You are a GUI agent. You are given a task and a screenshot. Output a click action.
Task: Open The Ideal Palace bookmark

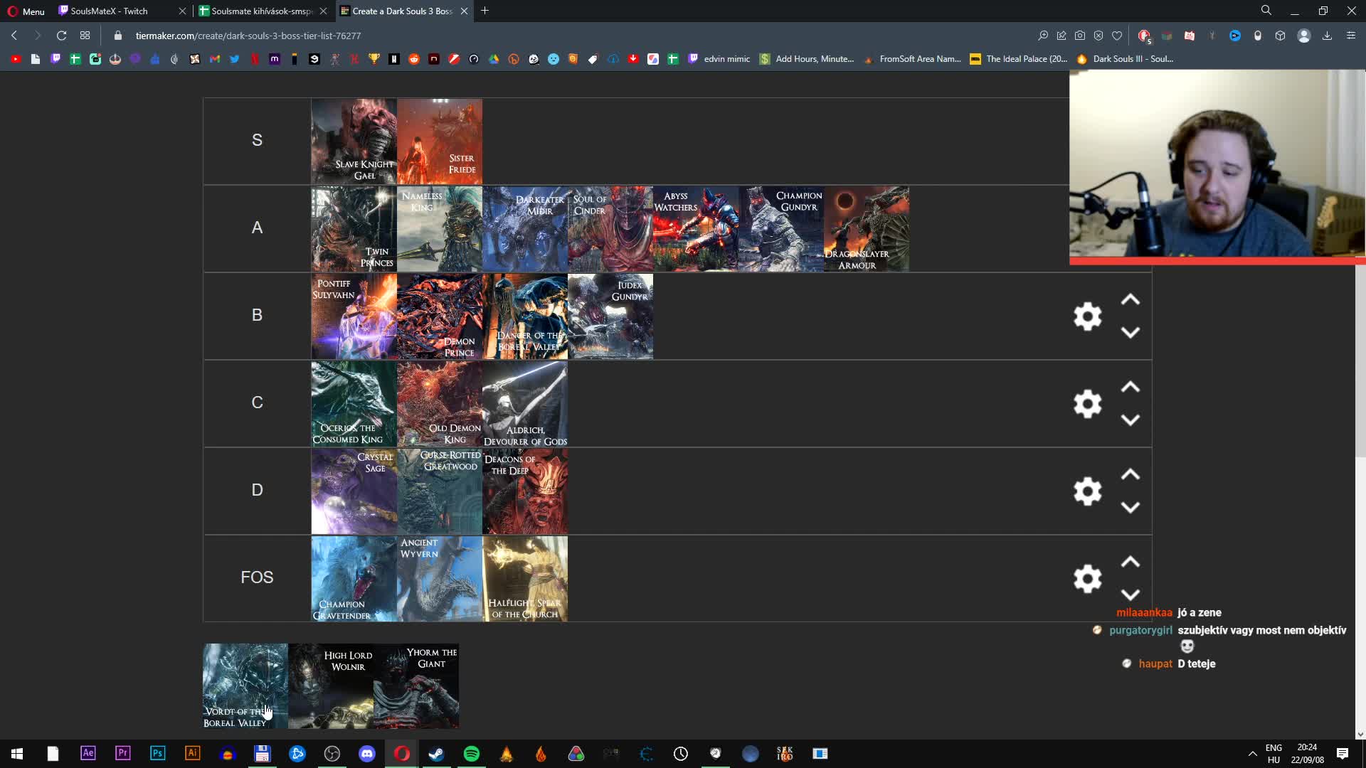point(1019,59)
